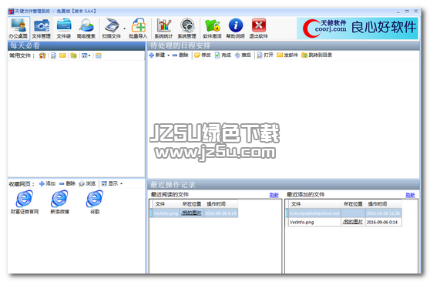
Task: Click the folder-arrow icon in 常用文件 bar
Action: click(73, 55)
